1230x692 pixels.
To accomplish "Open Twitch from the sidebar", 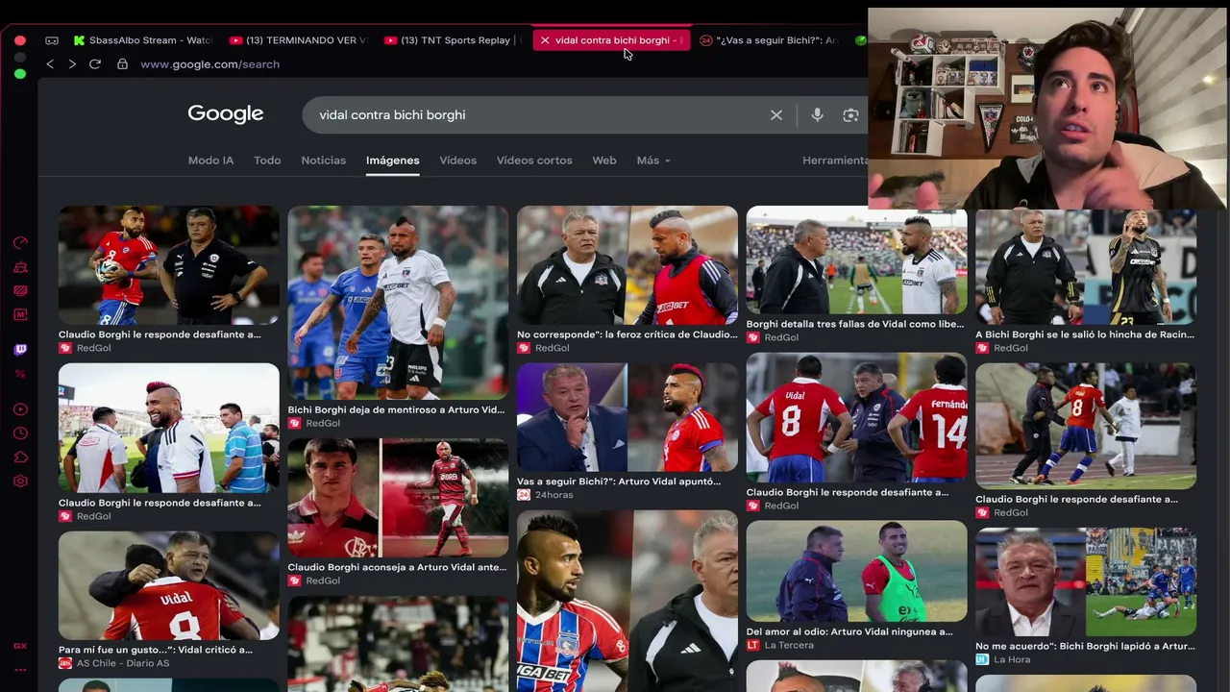I will [x=20, y=350].
